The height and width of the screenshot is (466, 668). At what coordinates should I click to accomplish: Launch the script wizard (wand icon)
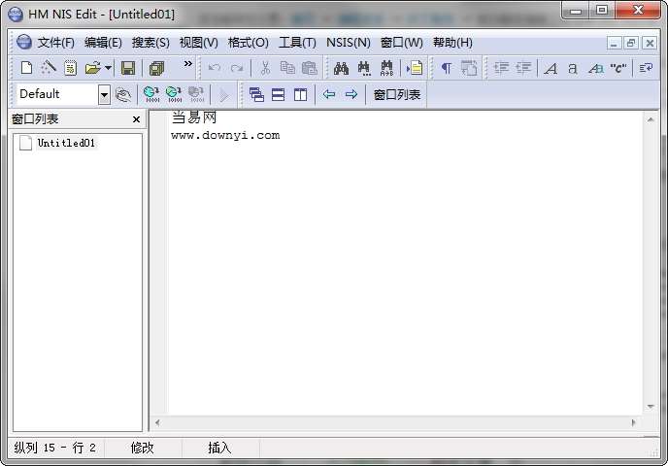(49, 68)
